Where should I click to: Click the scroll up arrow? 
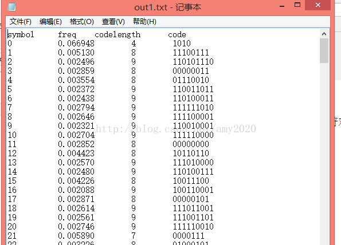[x=324, y=34]
